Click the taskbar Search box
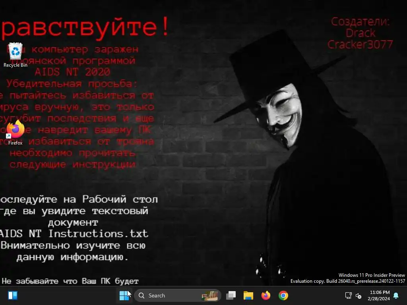Image resolution: width=407 pixels, height=305 pixels. [178, 295]
